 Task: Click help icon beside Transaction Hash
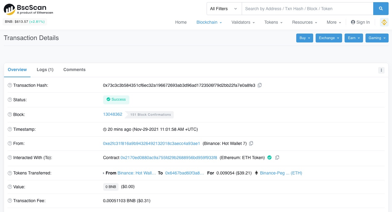click(x=10, y=85)
